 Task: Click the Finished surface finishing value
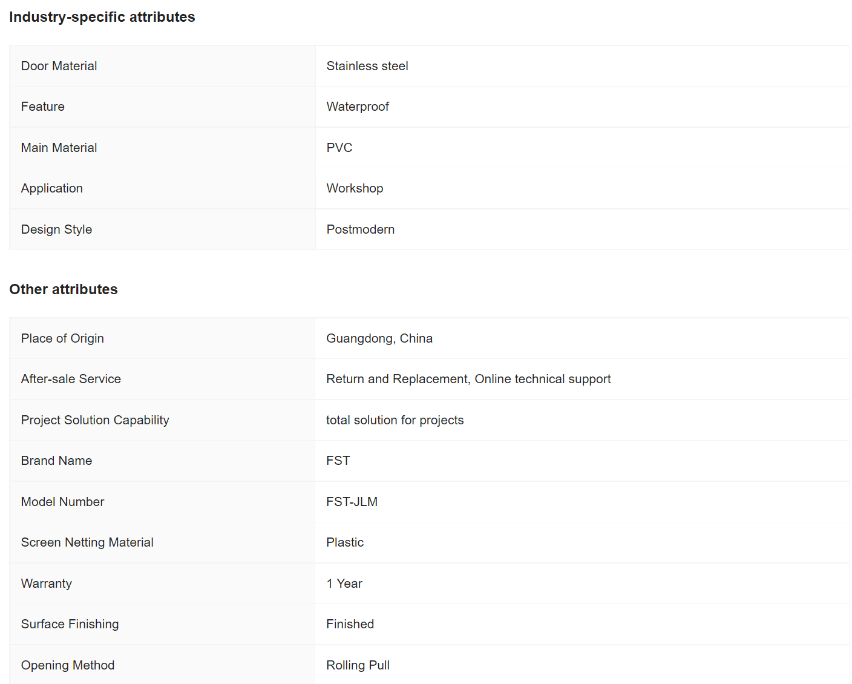350,624
